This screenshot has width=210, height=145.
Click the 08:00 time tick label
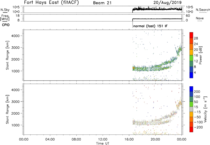click(76, 140)
